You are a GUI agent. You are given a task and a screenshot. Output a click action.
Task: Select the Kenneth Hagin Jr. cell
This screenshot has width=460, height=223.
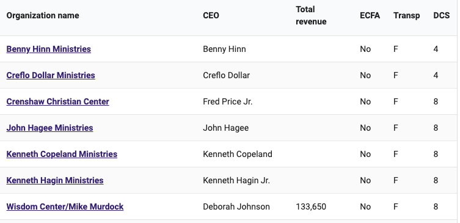tap(236, 180)
